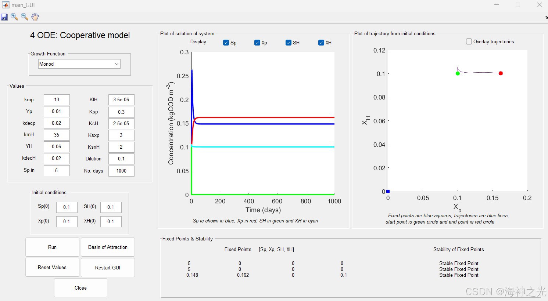The height and width of the screenshot is (301, 548).
Task: Click the '[Sp, Xp, SH, XH]' label
Action: (276, 249)
